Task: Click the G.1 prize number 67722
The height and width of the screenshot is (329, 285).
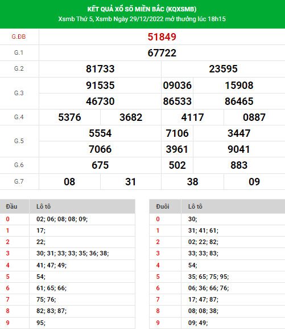Action: 162,53
